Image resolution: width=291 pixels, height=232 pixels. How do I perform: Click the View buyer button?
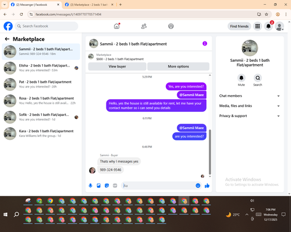click(x=117, y=66)
